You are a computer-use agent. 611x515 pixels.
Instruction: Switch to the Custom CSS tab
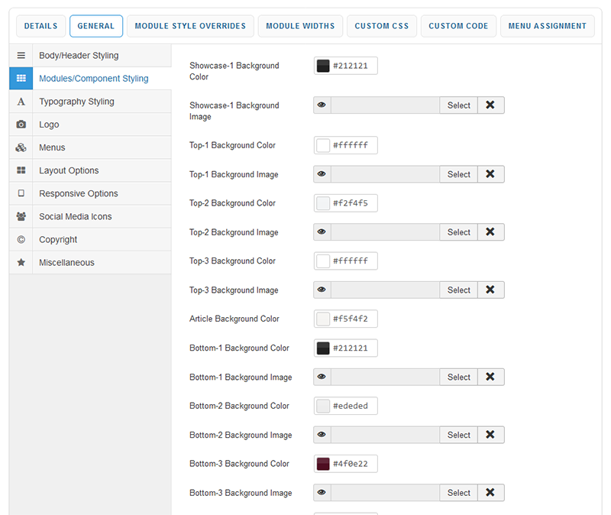[x=381, y=26]
